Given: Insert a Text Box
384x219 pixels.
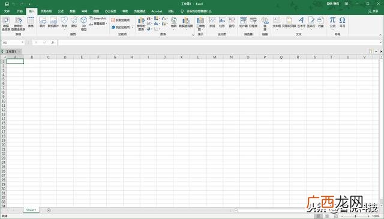Looking at the screenshot, I should point(277,23).
